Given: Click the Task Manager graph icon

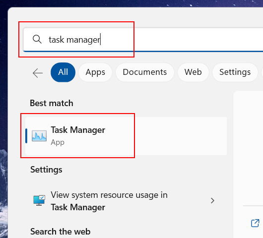Looking at the screenshot, I should pos(39,136).
